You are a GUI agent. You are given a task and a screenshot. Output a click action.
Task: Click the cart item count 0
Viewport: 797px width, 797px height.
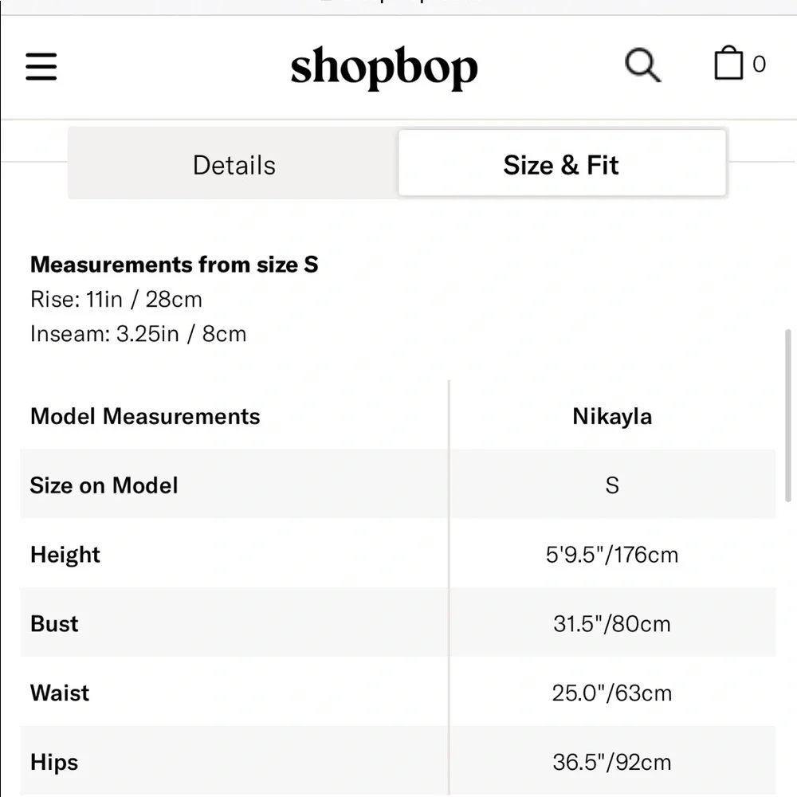(x=759, y=65)
